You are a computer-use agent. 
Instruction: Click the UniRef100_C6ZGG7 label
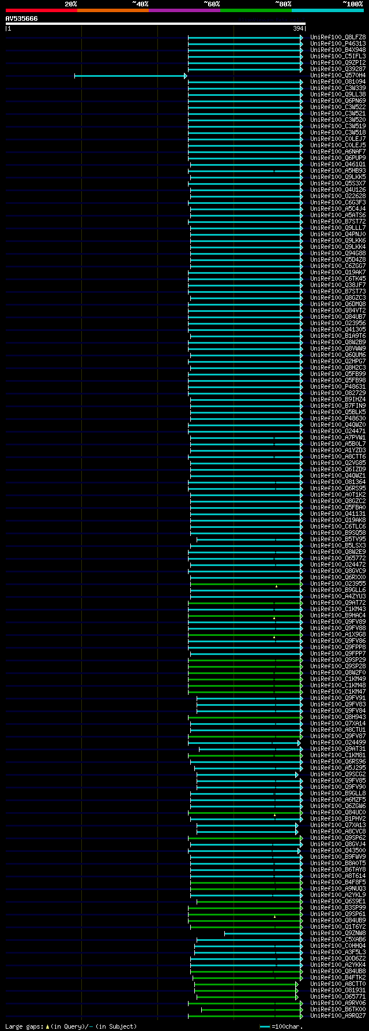tap(338, 266)
